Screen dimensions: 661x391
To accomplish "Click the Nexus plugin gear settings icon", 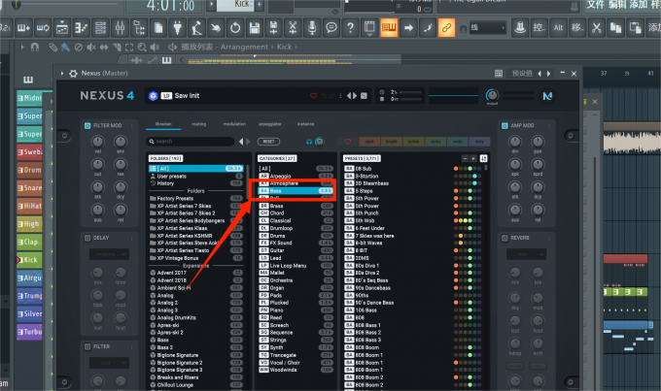I will point(73,73).
